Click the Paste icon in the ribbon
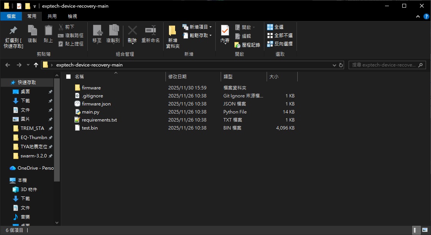This screenshot has width=431, height=235. 48,31
